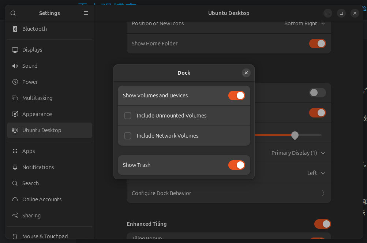Open Position of New Icons dropdown
Screen dimensions: 367x243
click(304, 23)
